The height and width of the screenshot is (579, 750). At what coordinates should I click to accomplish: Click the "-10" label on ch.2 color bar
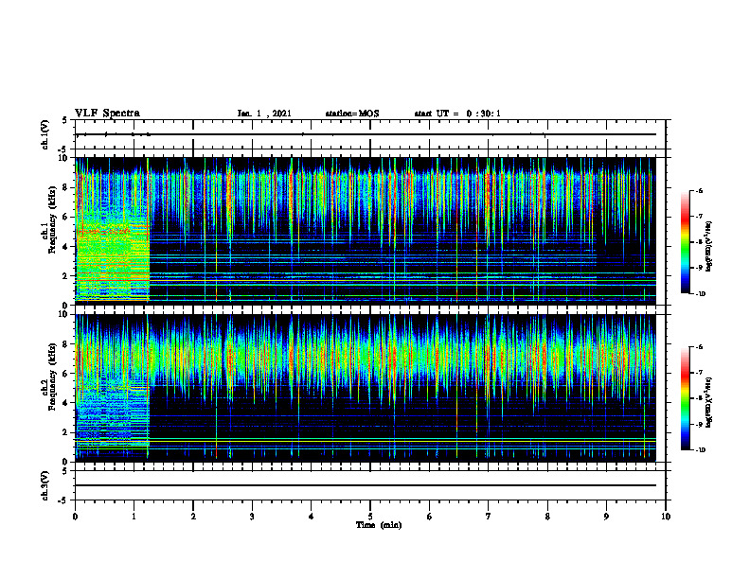coord(700,450)
